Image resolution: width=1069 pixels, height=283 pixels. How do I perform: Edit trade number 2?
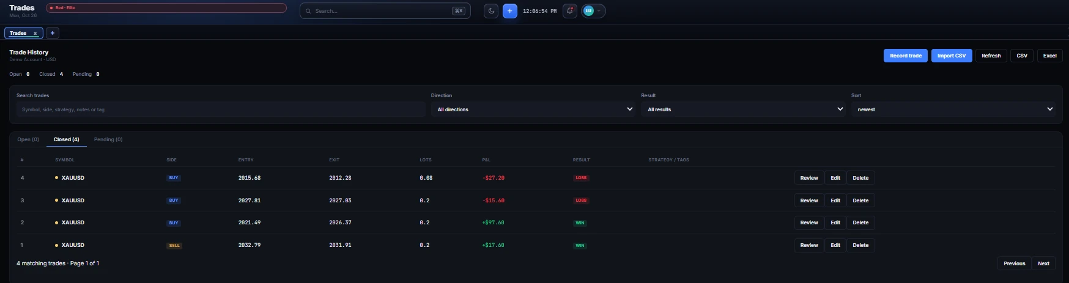(835, 222)
